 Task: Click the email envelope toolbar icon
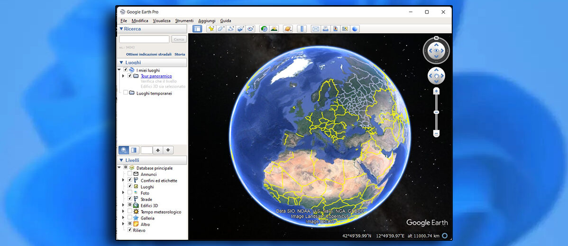click(x=315, y=29)
